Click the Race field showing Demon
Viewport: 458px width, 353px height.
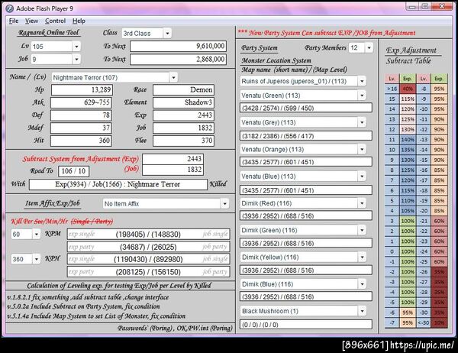pyautogui.click(x=183, y=90)
